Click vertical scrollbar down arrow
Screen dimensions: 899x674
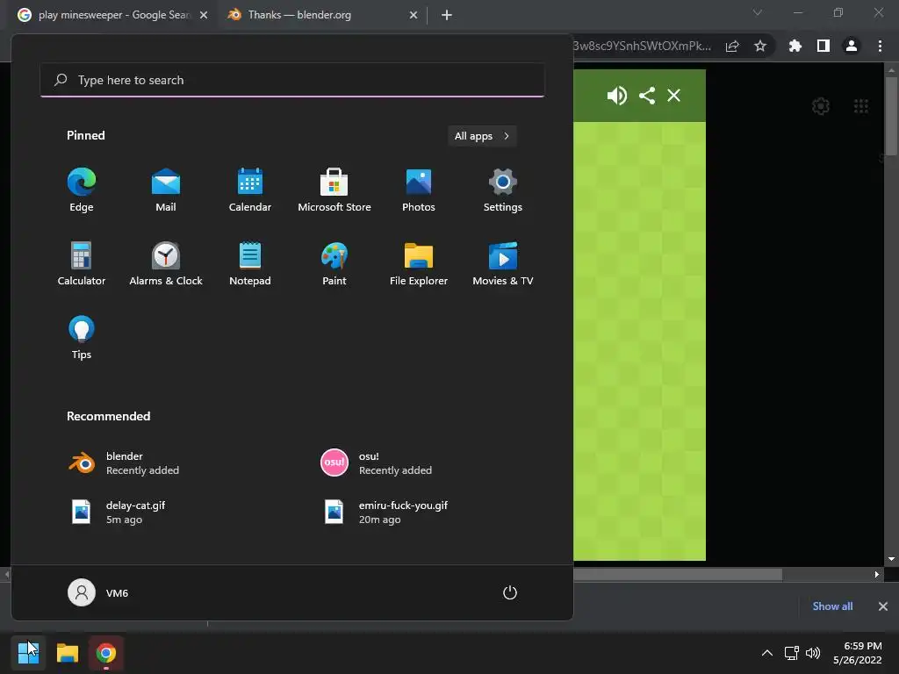point(891,559)
